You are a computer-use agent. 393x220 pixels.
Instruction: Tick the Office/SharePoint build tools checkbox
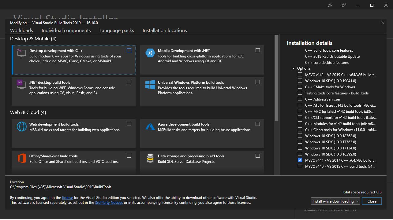(x=129, y=156)
